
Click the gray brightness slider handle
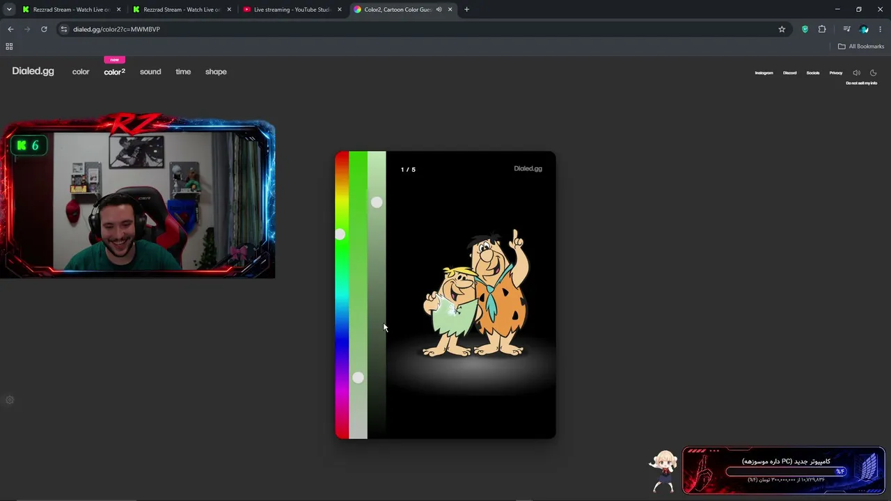tap(377, 202)
